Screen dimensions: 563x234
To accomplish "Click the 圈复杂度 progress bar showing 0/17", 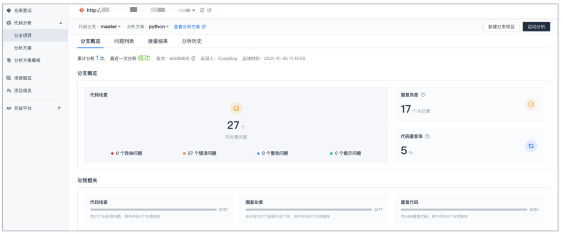I will 309,209.
